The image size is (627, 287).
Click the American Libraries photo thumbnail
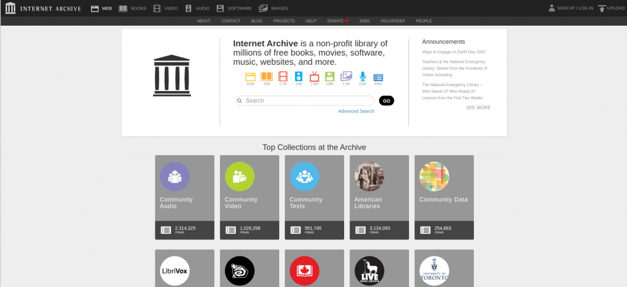(x=369, y=176)
